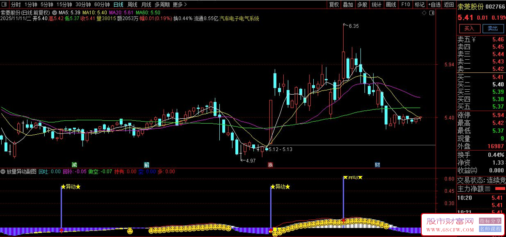Viewport: 506px width, 237px height.
Task: Switch to the 1分钟 period
Action: coord(31,5)
